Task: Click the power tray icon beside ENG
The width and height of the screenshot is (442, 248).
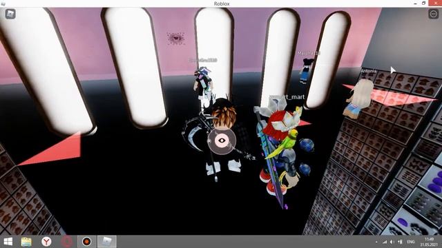Action: click(400, 242)
